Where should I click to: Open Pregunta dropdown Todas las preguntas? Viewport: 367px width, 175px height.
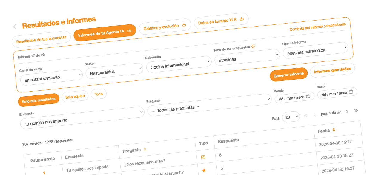tap(209, 105)
